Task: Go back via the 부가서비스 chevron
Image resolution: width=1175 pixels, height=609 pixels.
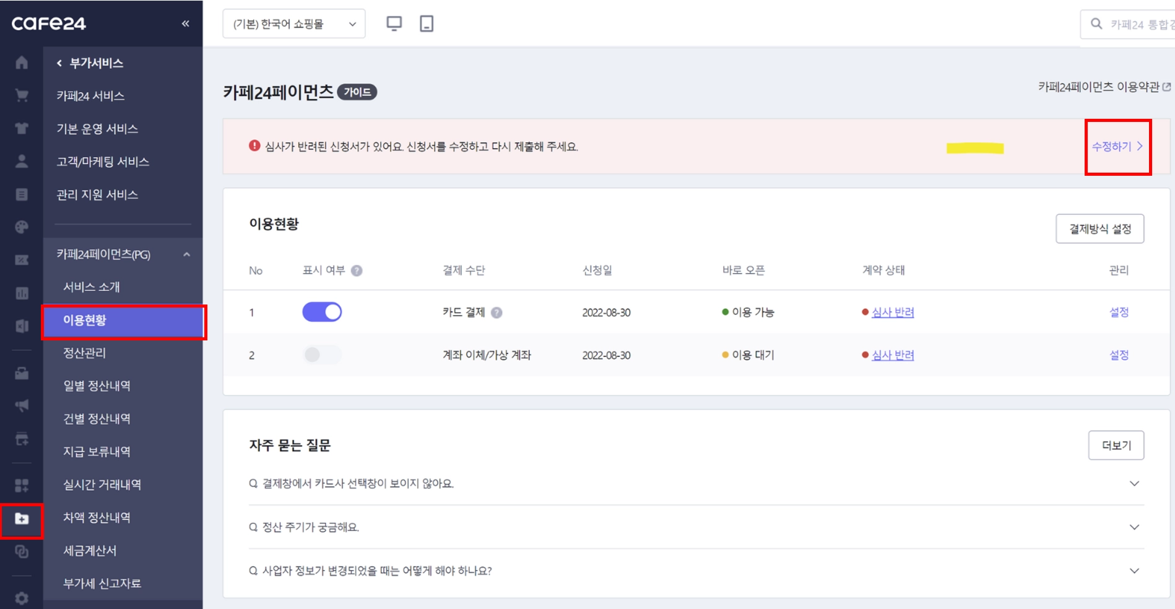Action: (59, 63)
